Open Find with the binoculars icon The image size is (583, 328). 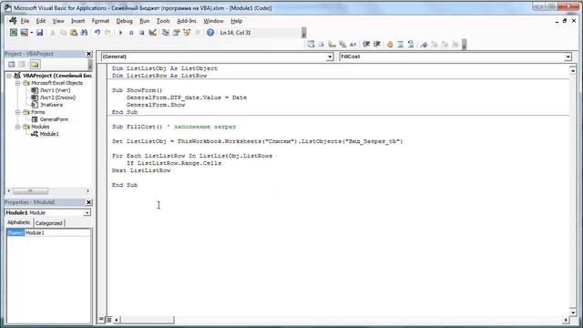pos(84,33)
